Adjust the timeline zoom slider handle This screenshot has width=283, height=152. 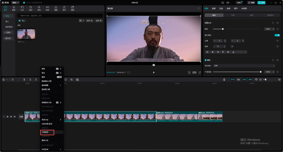point(266,80)
